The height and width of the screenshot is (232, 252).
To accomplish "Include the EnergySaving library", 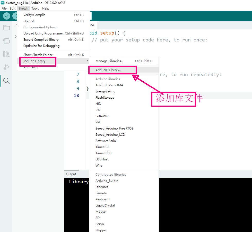I will click(x=124, y=91).
